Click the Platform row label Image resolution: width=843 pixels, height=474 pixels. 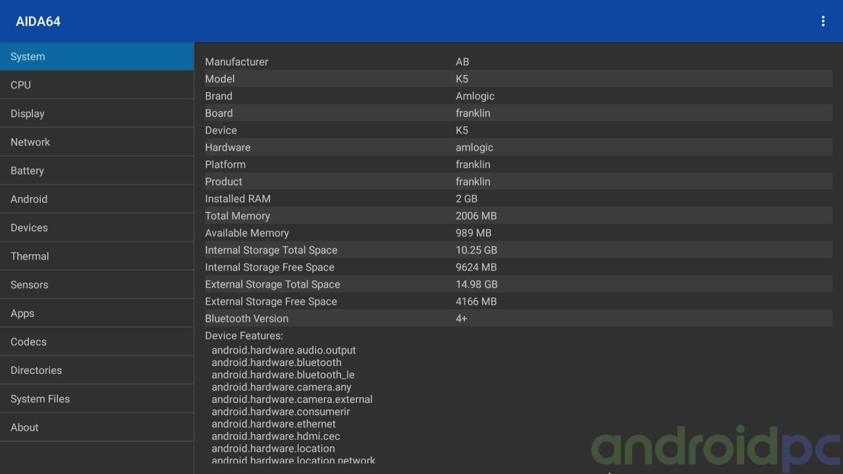click(x=225, y=165)
